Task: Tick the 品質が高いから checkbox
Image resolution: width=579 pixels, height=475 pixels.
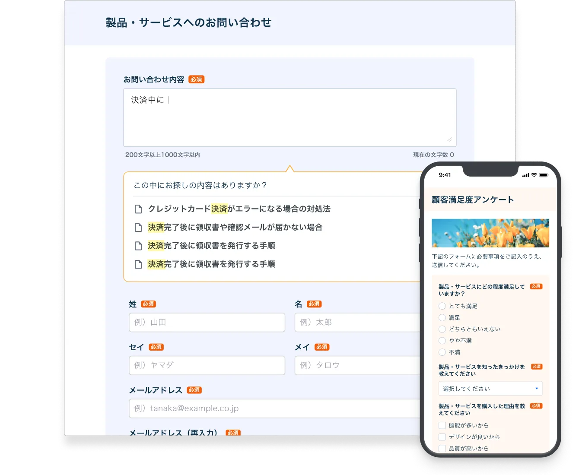Action: (442, 448)
